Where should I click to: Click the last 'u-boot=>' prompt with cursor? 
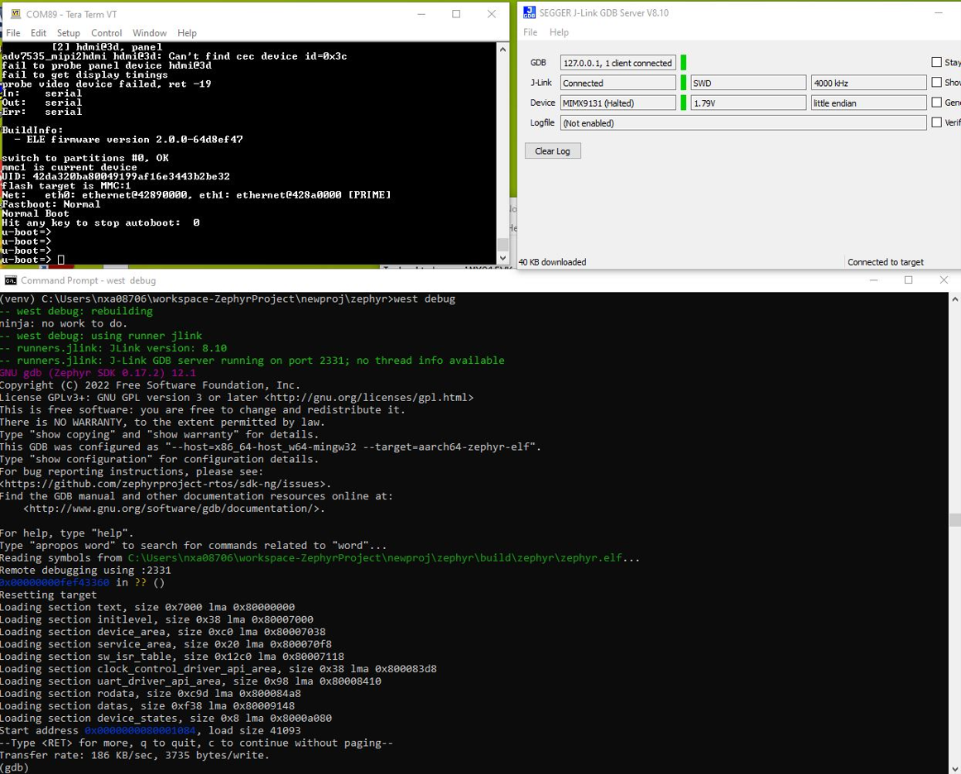pyautogui.click(x=32, y=260)
